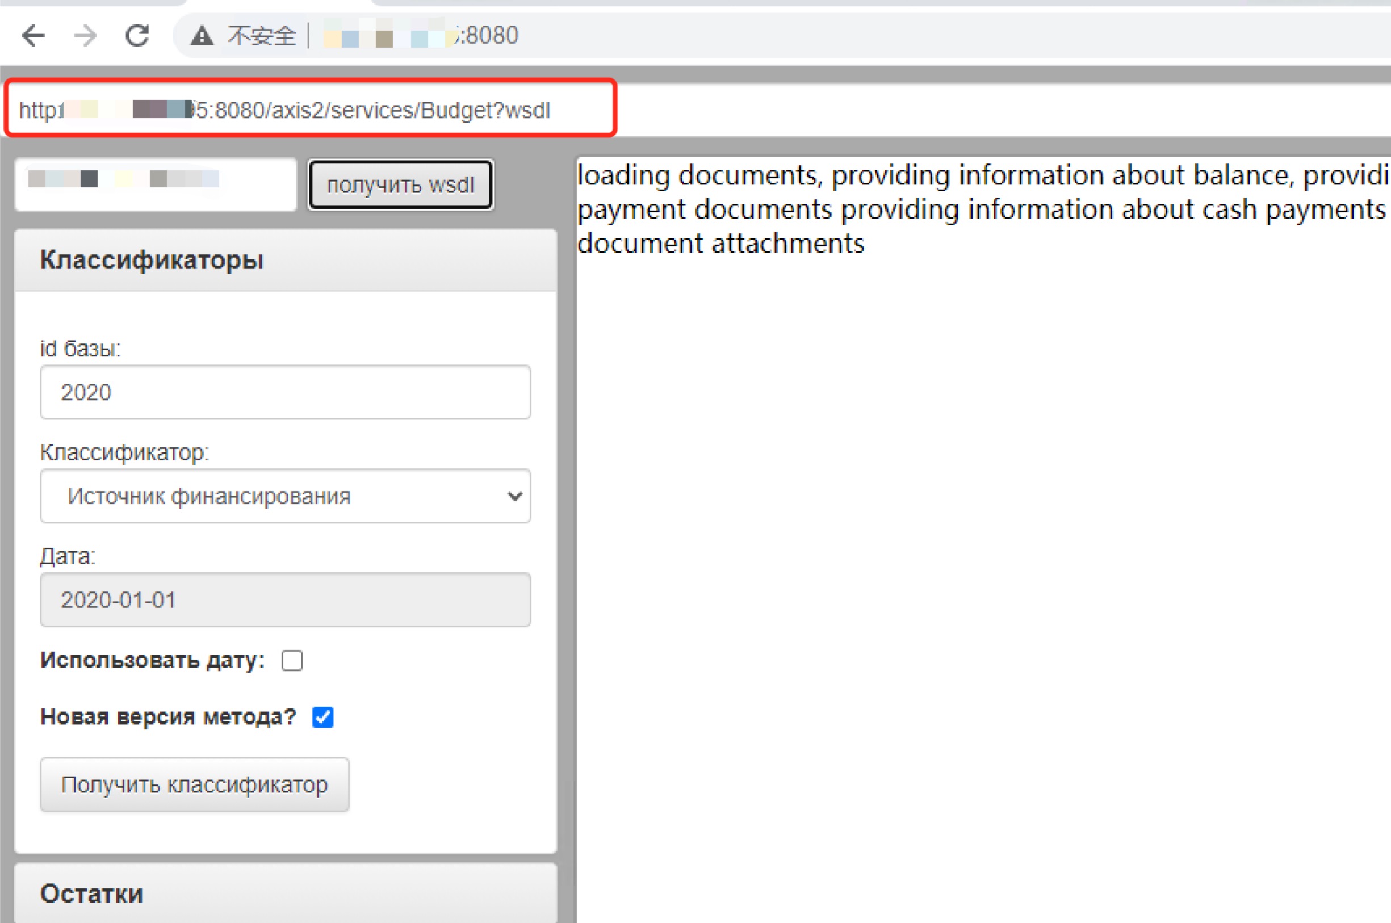Click the browser forward arrow
This screenshot has height=923, width=1391.
(85, 36)
